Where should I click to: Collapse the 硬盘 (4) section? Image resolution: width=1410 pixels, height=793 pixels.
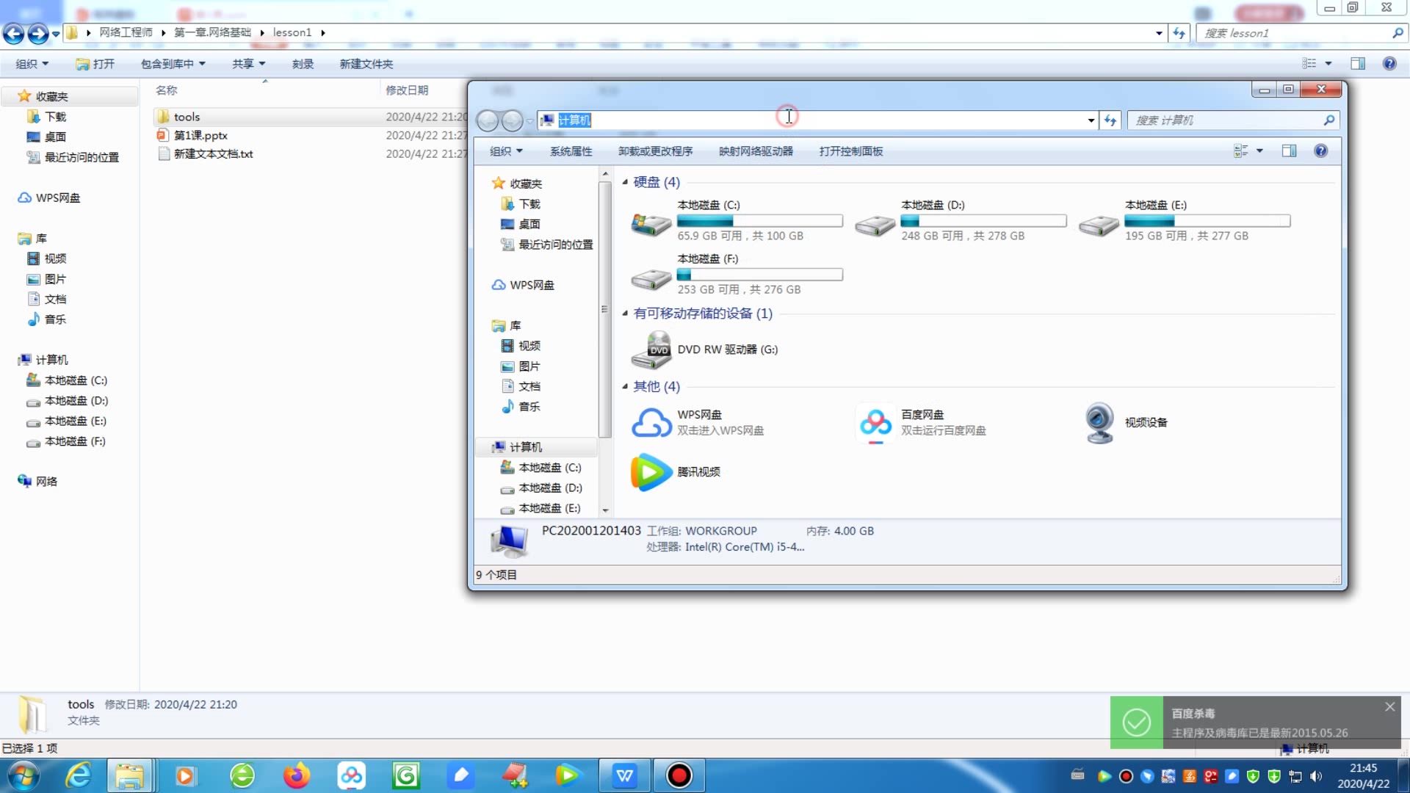pos(623,182)
